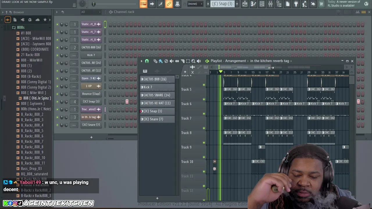
Task: Open the Browser options arrow menu
Action: point(3,12)
